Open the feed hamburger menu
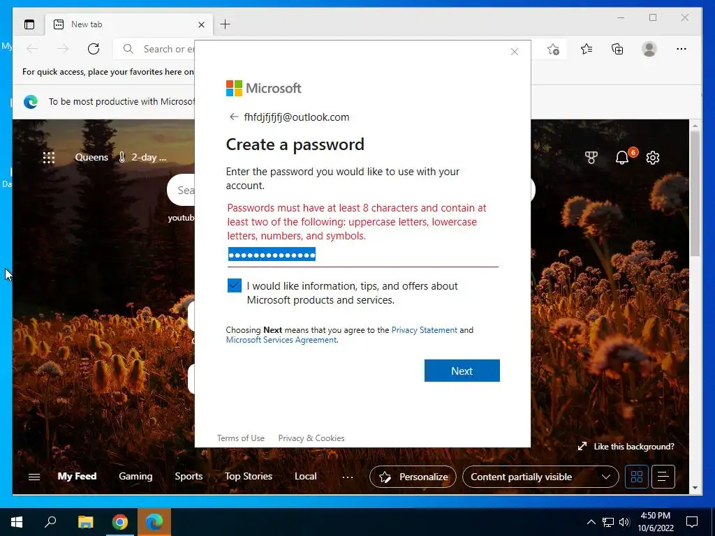This screenshot has height=536, width=715. pos(34,477)
